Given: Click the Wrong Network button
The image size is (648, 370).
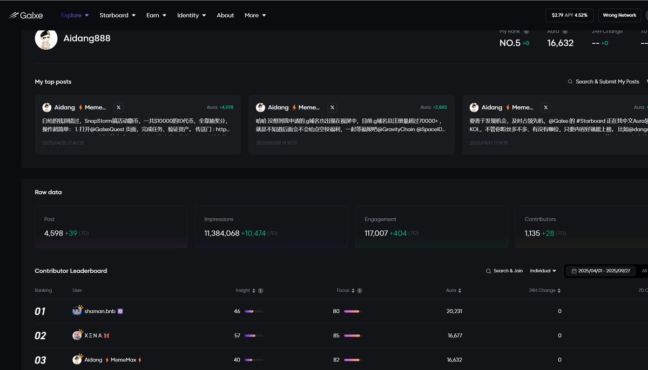Looking at the screenshot, I should (619, 15).
